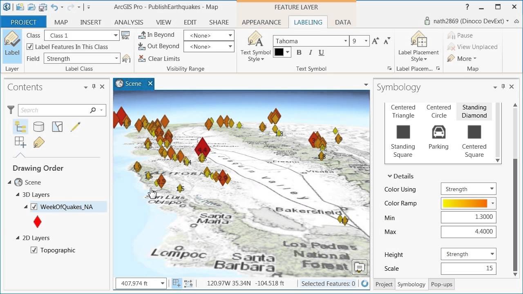Select the Label tool in the ribbon
The image size is (523, 294).
(12, 45)
